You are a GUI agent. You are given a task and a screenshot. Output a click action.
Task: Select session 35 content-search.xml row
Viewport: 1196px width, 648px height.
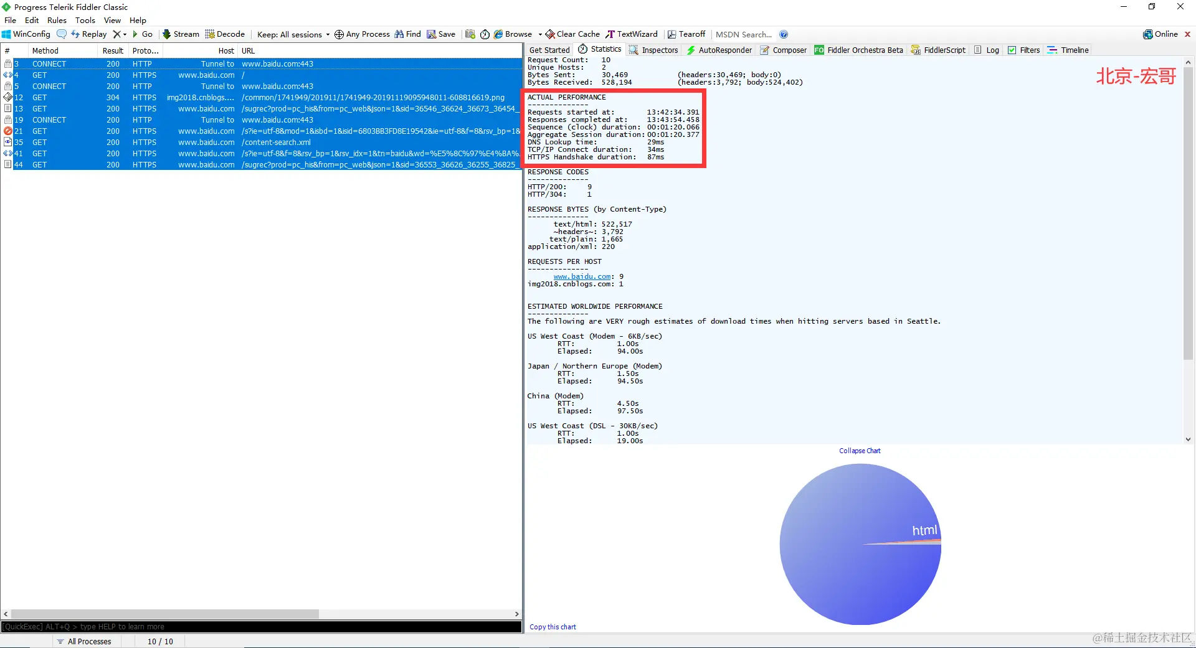tap(261, 143)
